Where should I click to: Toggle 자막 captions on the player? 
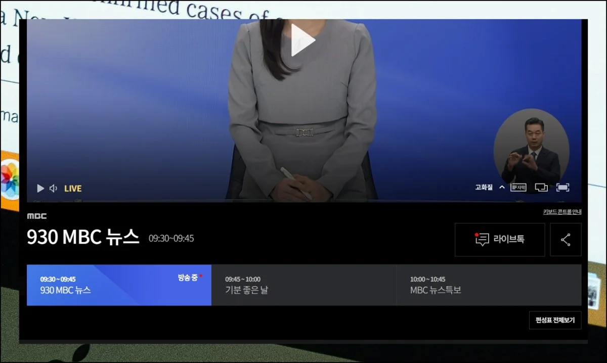click(x=518, y=187)
